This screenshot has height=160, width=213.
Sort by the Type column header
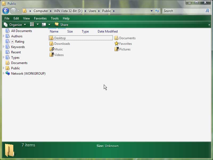(85, 31)
